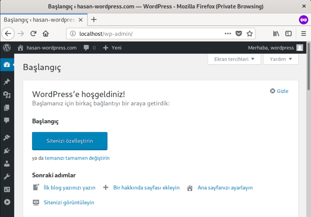Screen dimensions: 311x217
Task: Open the Firefox Library icon
Action: (276, 33)
